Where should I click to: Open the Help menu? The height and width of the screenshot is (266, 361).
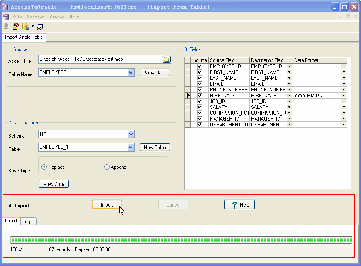coord(74,17)
